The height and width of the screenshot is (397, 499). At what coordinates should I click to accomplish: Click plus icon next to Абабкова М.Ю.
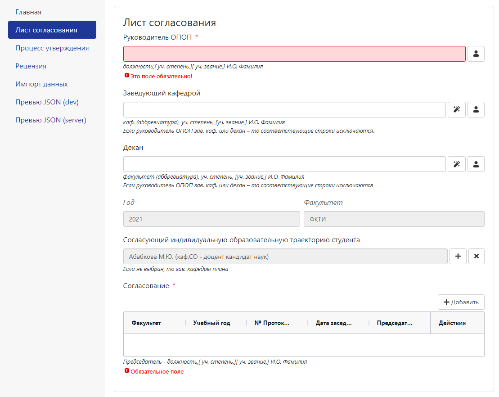458,256
